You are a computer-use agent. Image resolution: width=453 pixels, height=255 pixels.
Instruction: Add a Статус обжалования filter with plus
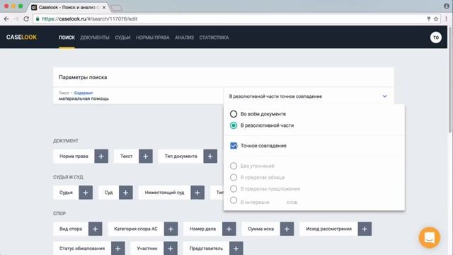(x=118, y=249)
